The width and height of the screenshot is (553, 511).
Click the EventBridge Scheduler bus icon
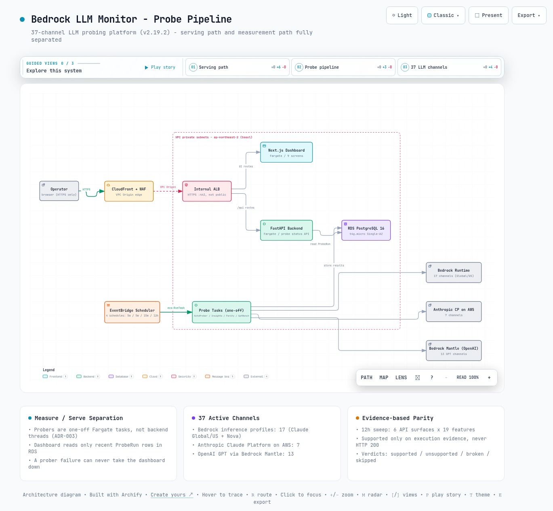(108, 305)
